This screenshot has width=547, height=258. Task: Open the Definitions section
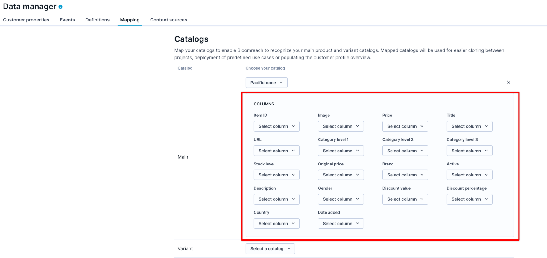pos(97,20)
